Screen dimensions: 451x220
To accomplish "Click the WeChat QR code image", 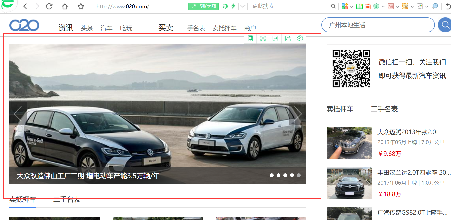I will (x=351, y=69).
